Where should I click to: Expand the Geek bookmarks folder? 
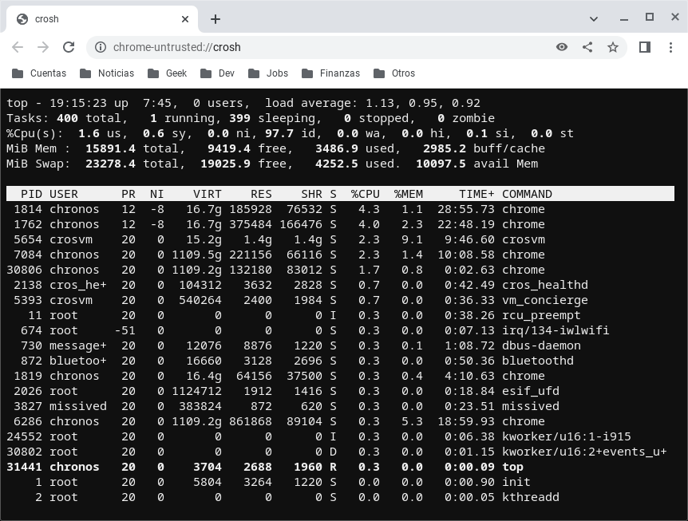(168, 73)
